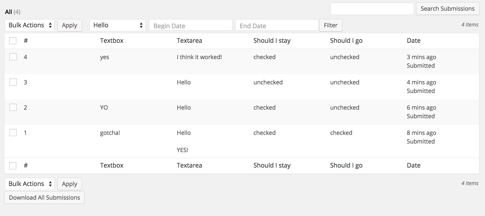Focus the Begin Date field
The width and height of the screenshot is (485, 216).
point(191,25)
